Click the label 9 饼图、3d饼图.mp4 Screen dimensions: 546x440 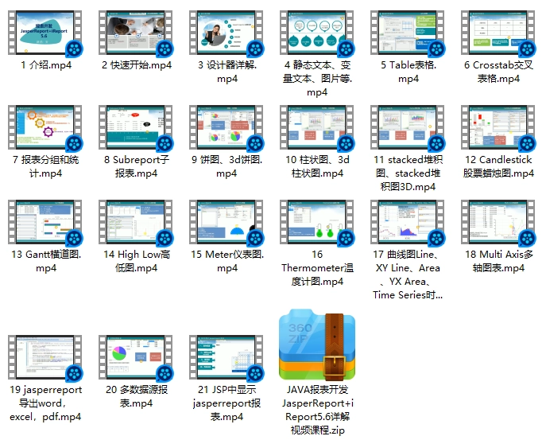(227, 166)
